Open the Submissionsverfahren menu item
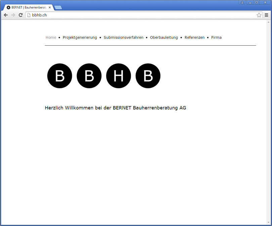 pos(123,38)
